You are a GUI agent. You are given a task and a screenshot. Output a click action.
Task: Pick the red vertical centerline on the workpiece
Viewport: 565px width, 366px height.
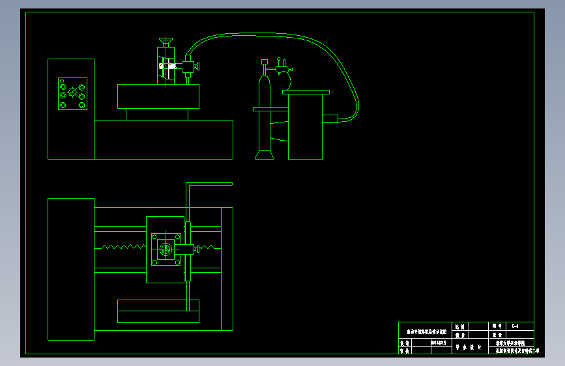pos(166,62)
